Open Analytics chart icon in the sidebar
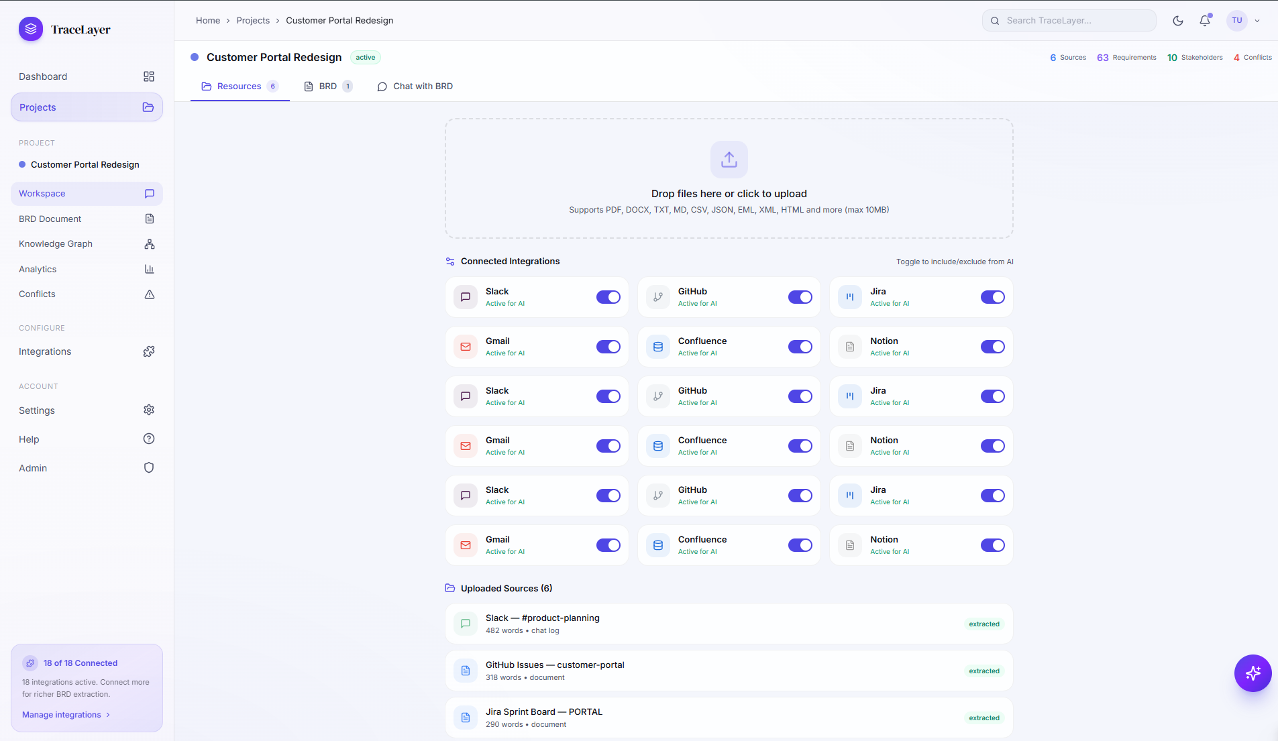The image size is (1278, 741). (x=149, y=270)
